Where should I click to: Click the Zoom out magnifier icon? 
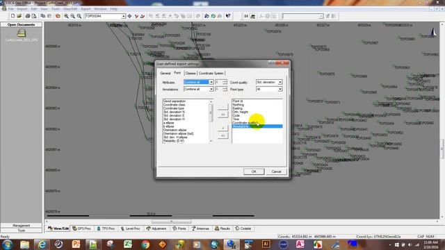[x=72, y=16]
